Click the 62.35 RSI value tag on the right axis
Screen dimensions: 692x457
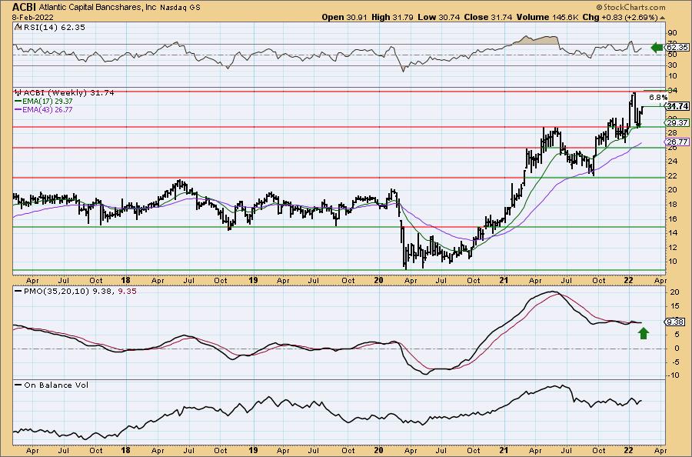click(677, 47)
